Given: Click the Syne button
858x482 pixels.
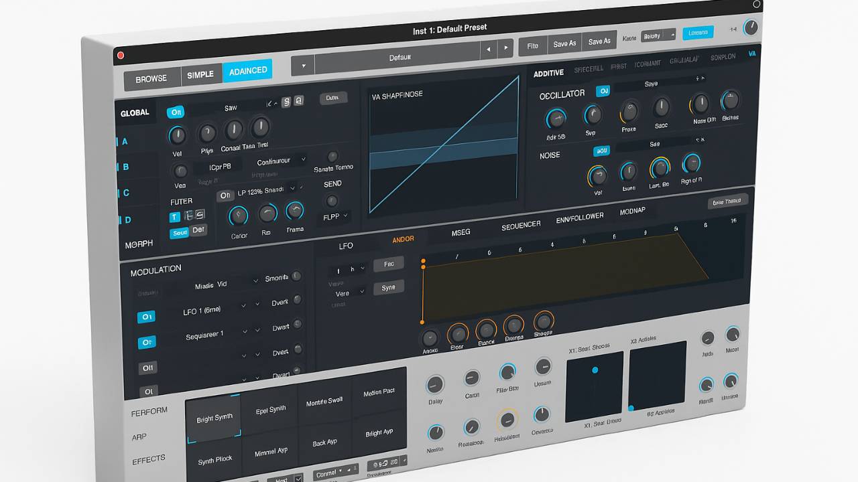Looking at the screenshot, I should tap(389, 288).
